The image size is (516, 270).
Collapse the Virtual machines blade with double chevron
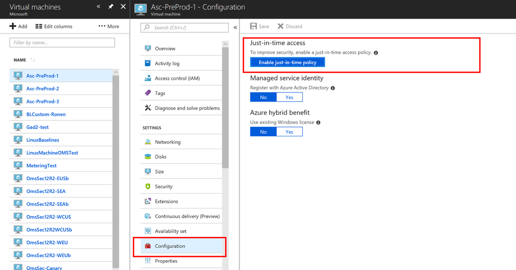click(98, 7)
